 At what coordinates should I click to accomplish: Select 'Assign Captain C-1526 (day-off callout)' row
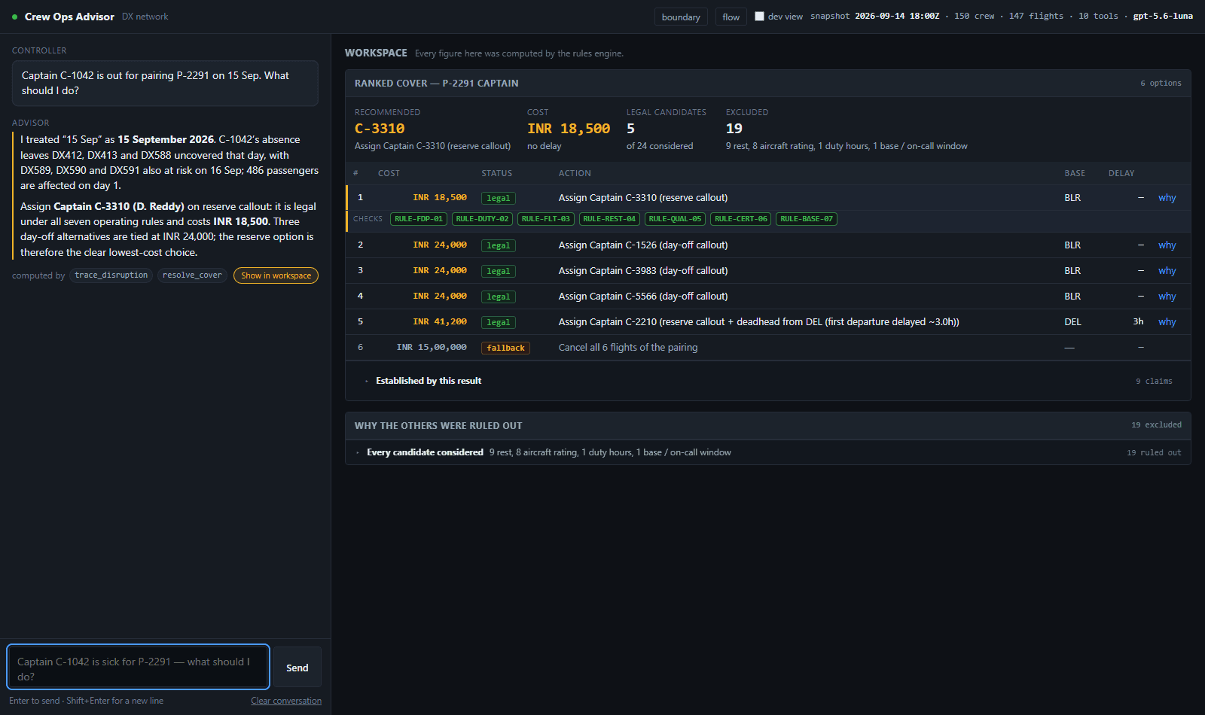[x=768, y=245]
